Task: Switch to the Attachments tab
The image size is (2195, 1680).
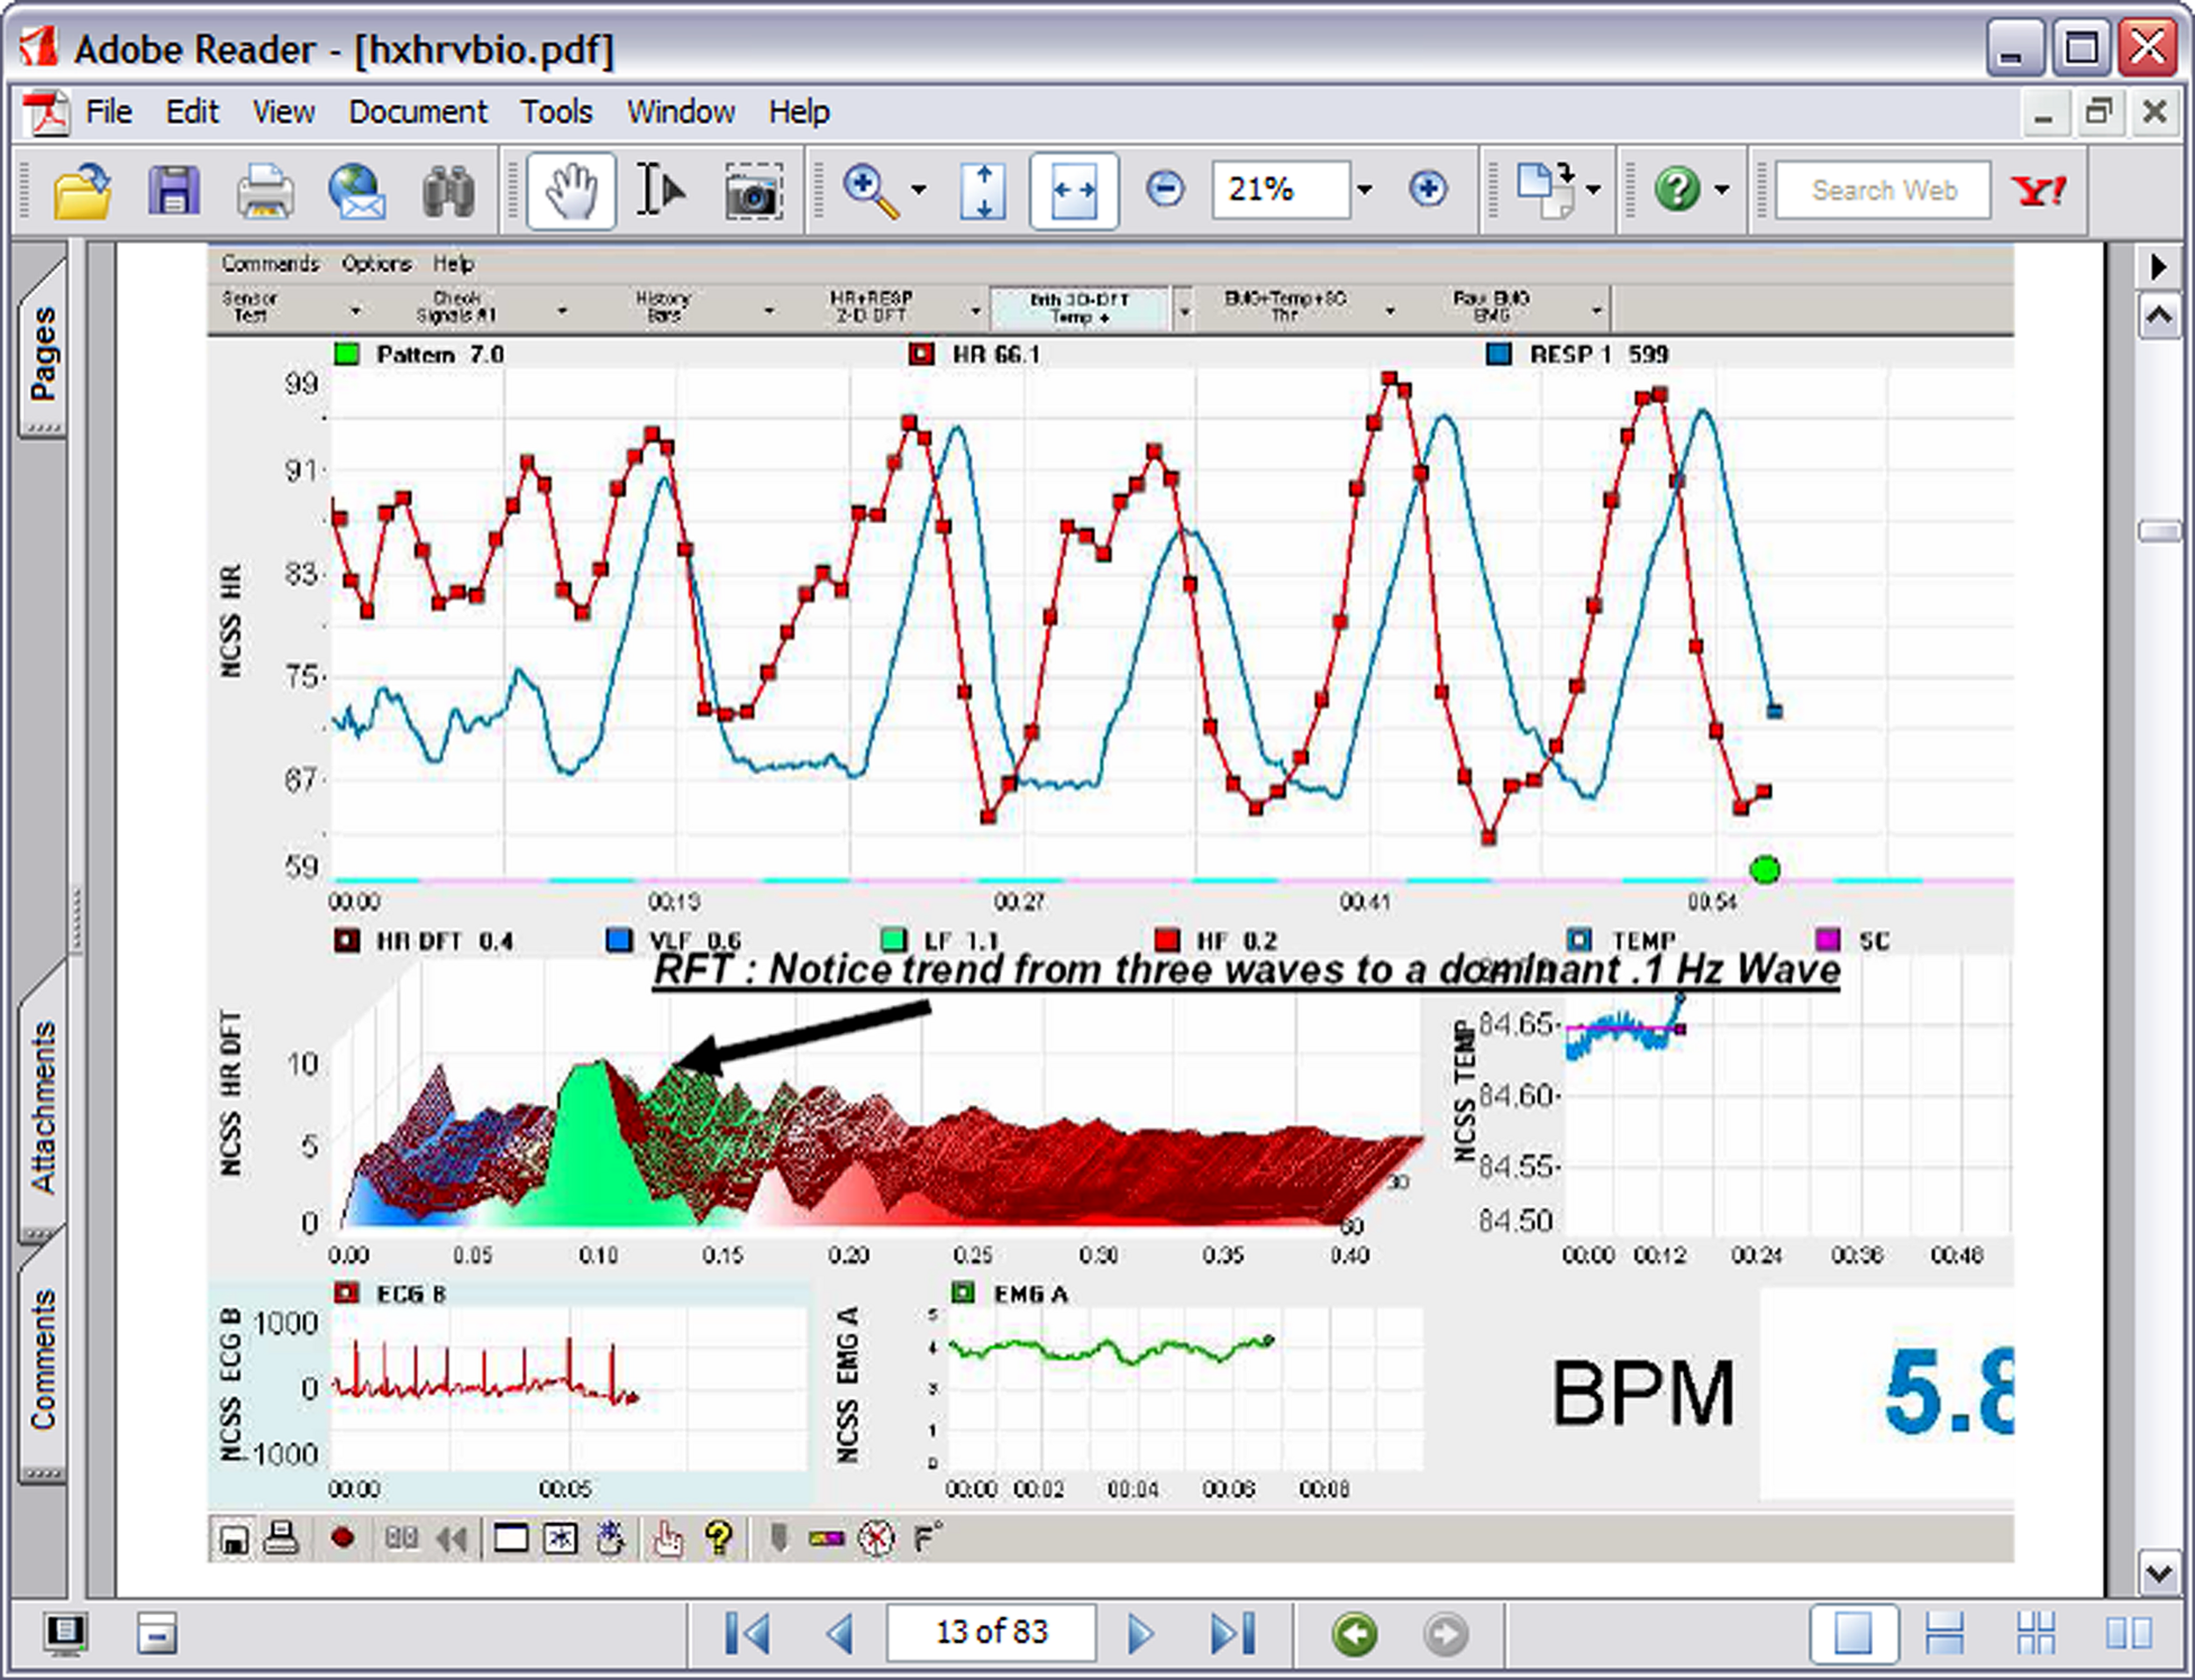Action: point(43,1100)
